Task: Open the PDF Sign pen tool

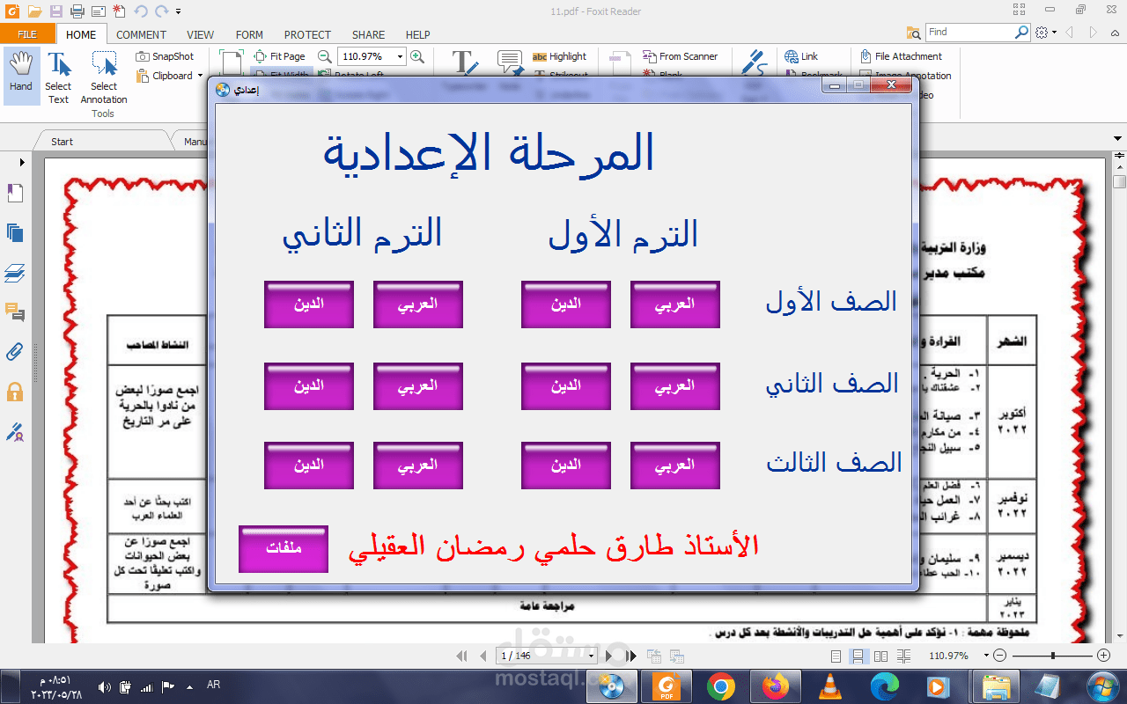Action: coord(754,63)
